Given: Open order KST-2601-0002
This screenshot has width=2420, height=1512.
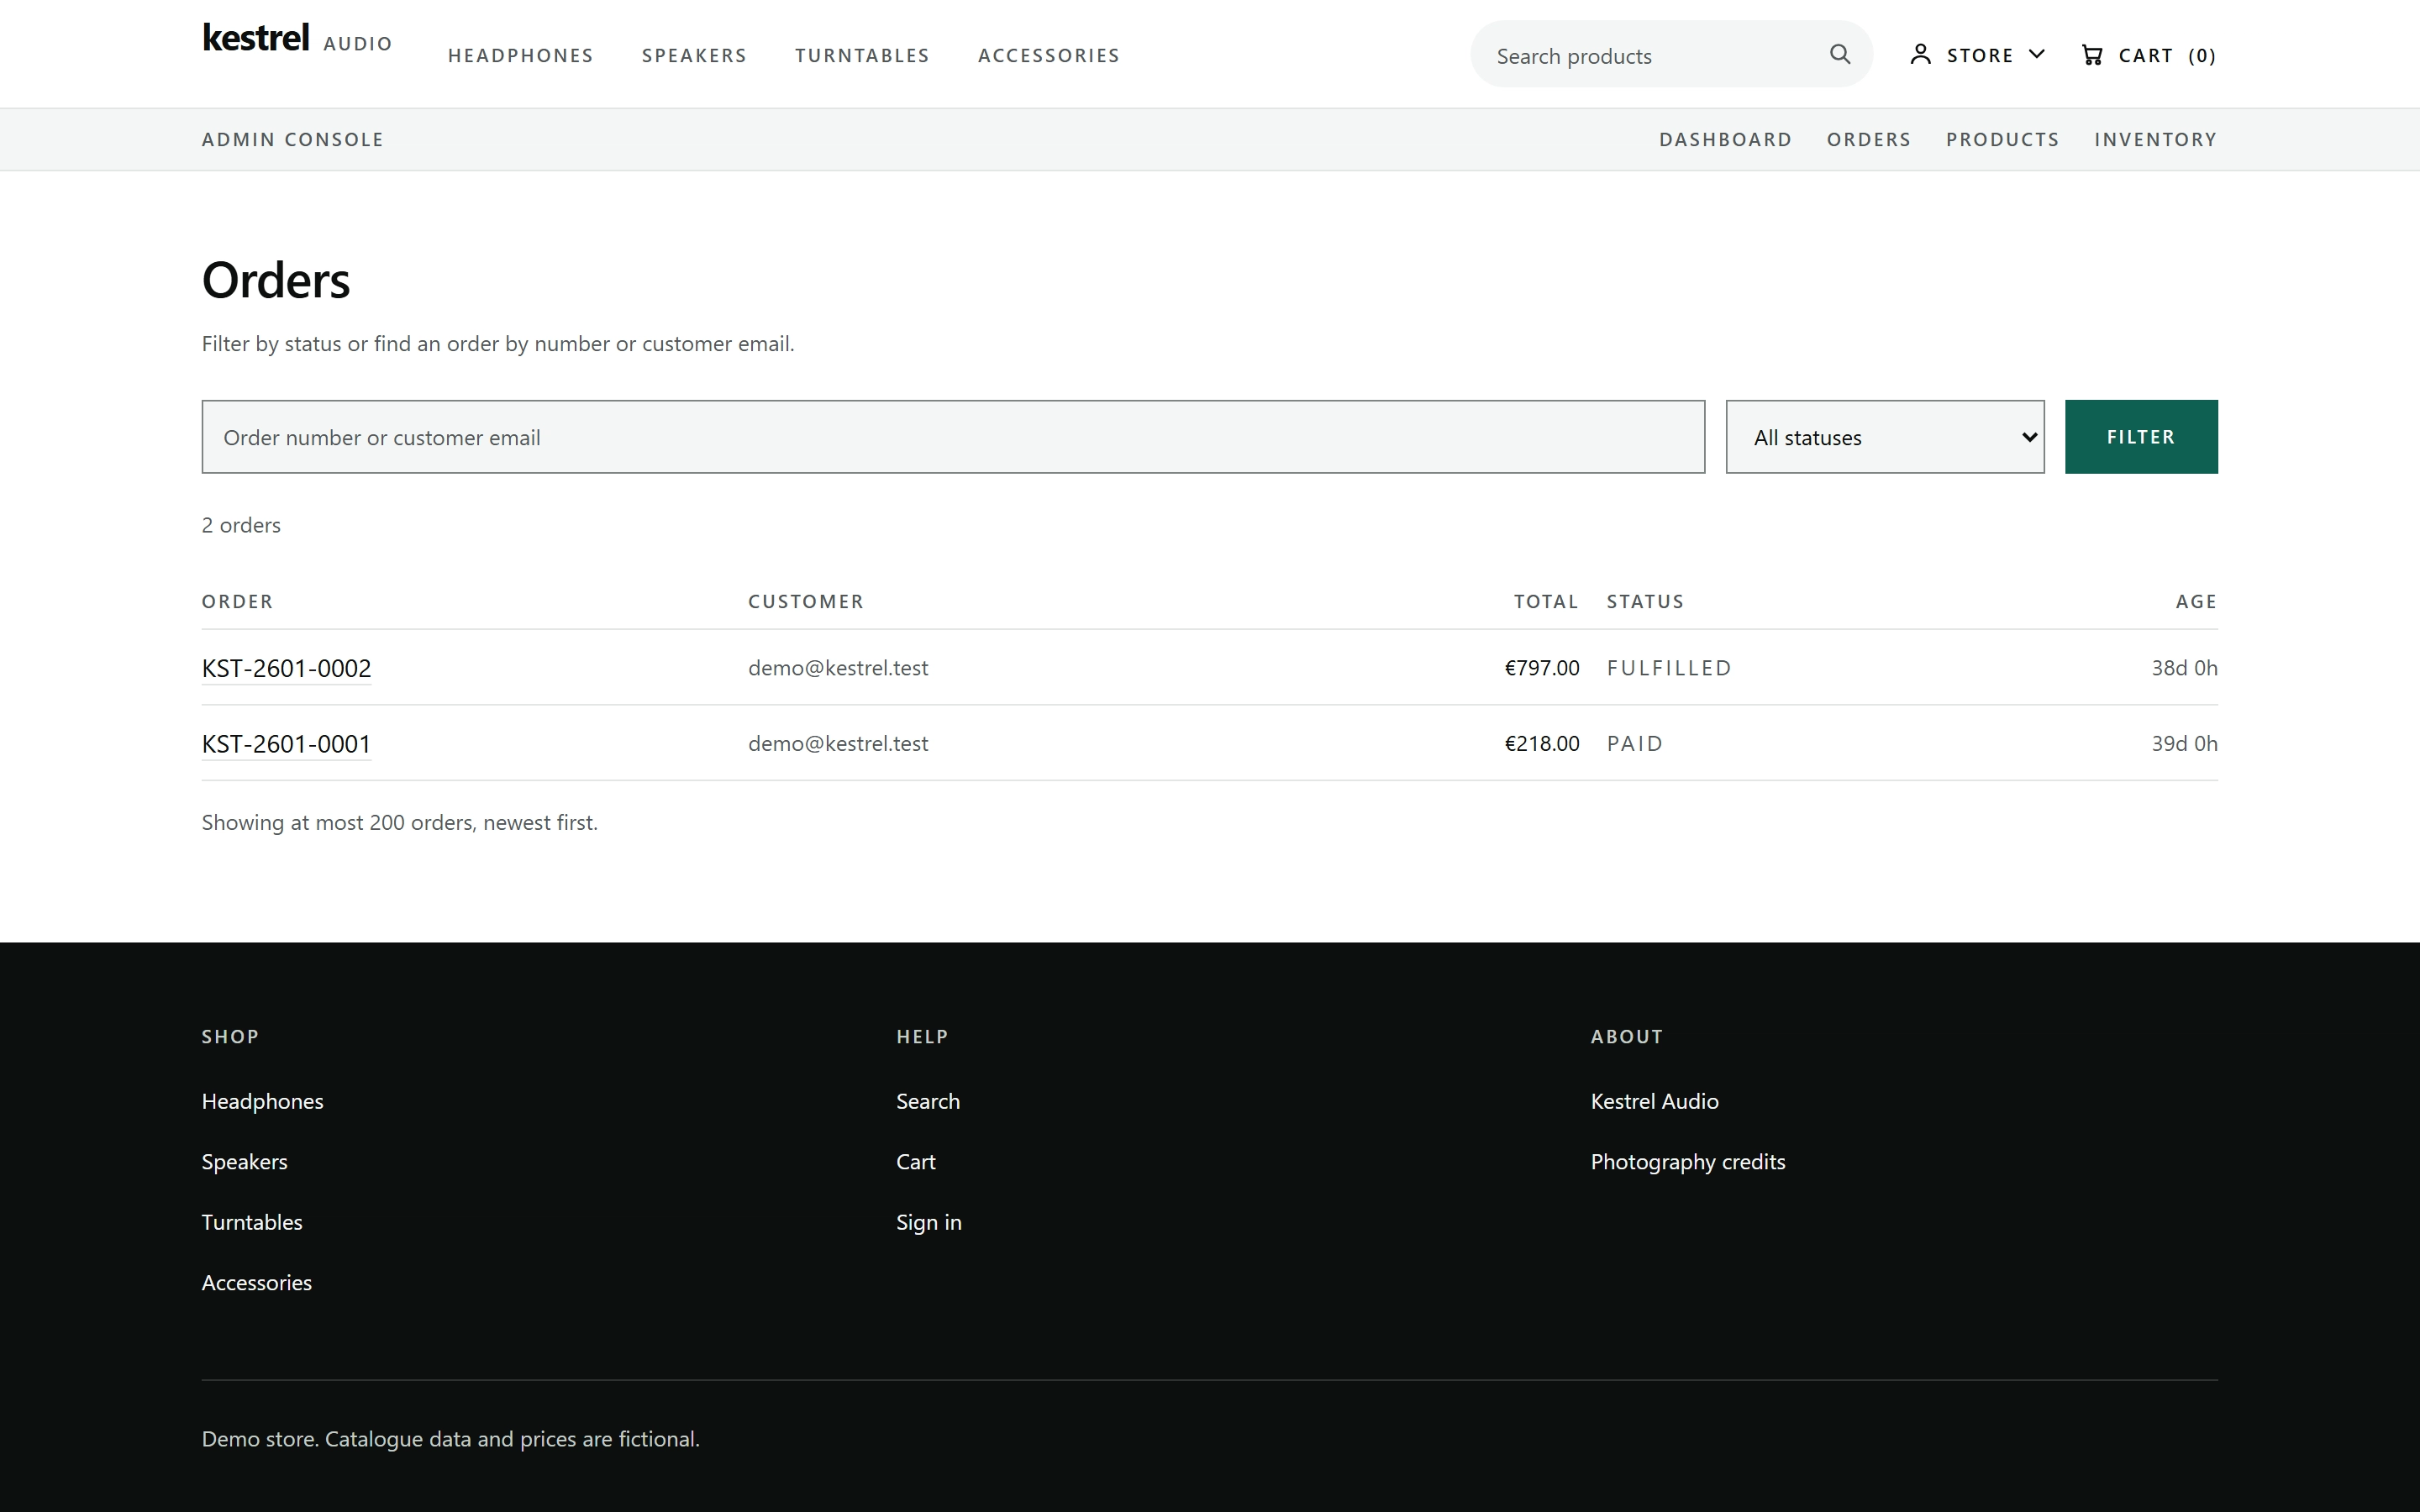Looking at the screenshot, I should tap(286, 668).
